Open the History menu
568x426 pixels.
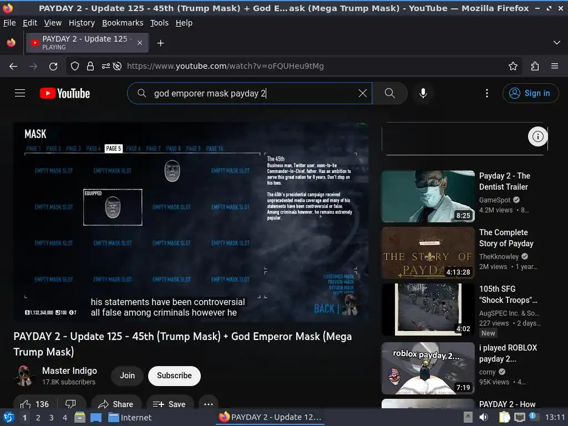click(x=82, y=23)
